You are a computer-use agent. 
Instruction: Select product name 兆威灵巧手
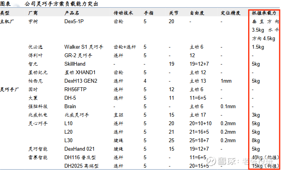77,115
